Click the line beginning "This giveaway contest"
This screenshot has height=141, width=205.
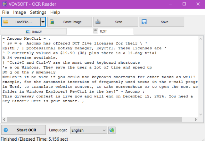(x=97, y=96)
